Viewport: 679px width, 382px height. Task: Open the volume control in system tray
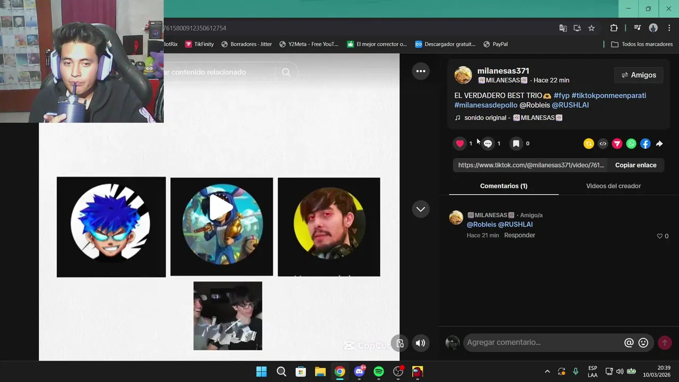620,371
